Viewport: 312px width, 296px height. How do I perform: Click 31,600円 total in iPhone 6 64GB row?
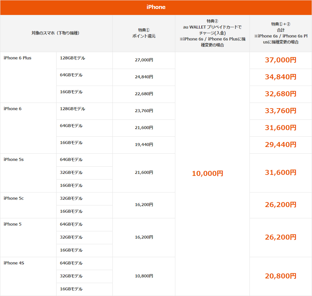[280, 128]
